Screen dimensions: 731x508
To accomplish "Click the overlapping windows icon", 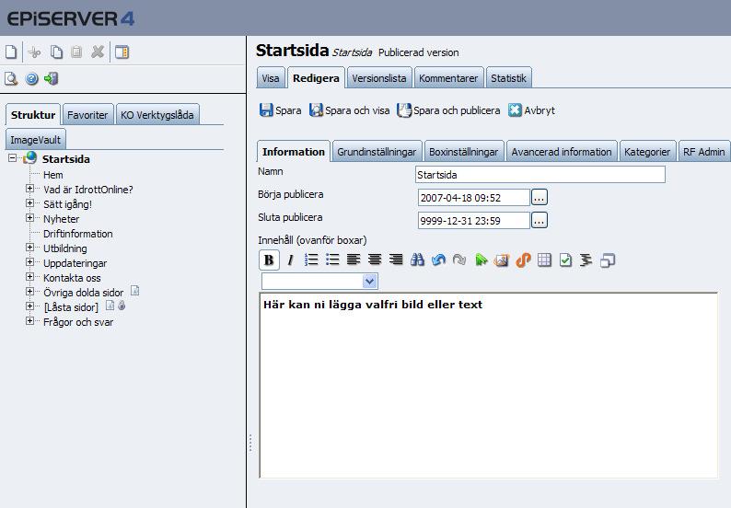I will (x=608, y=260).
